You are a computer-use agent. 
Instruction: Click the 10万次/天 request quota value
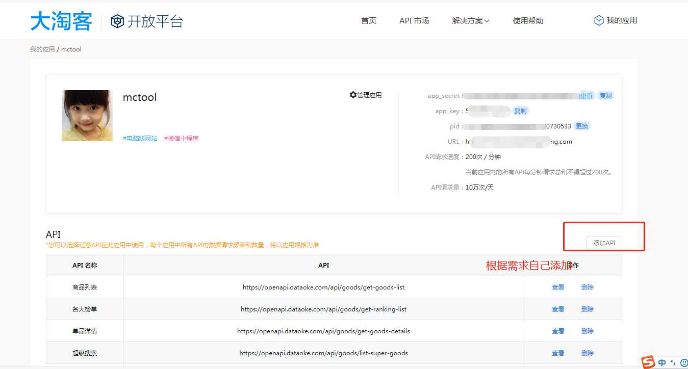[x=480, y=188]
